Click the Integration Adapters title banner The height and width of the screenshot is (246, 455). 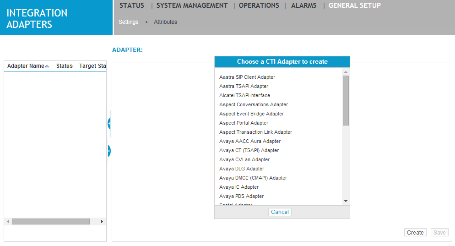click(x=56, y=17)
